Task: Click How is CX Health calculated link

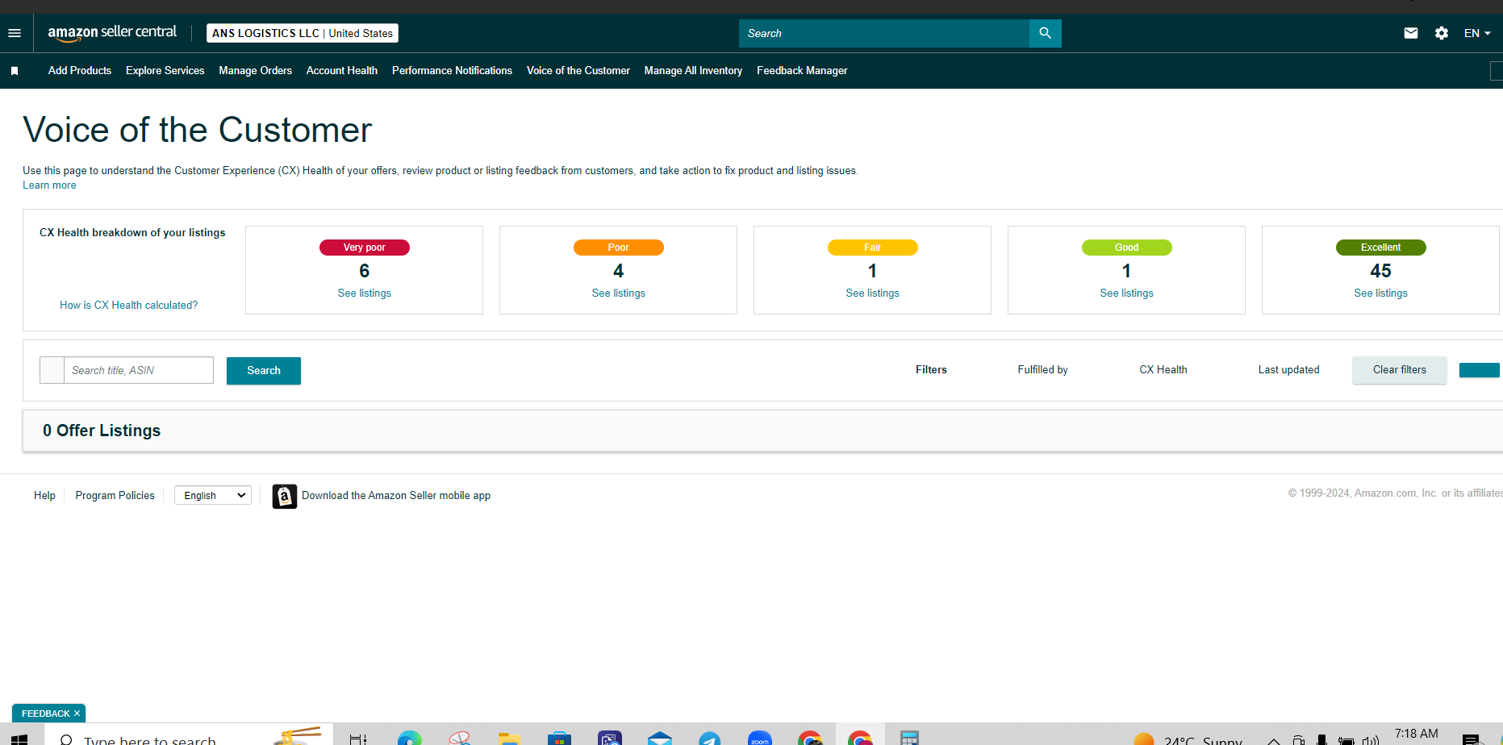Action: pyautogui.click(x=128, y=306)
